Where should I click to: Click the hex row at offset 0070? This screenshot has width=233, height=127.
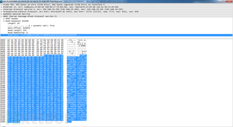point(43,54)
